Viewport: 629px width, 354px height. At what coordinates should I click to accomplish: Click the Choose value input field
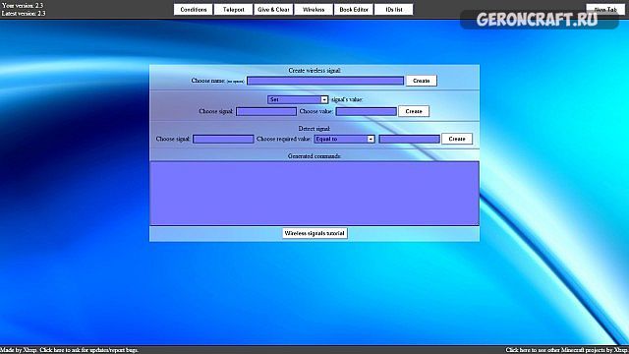pos(366,111)
